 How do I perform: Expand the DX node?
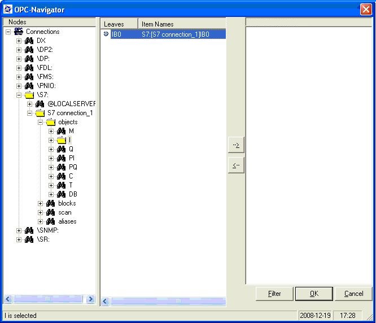point(19,41)
